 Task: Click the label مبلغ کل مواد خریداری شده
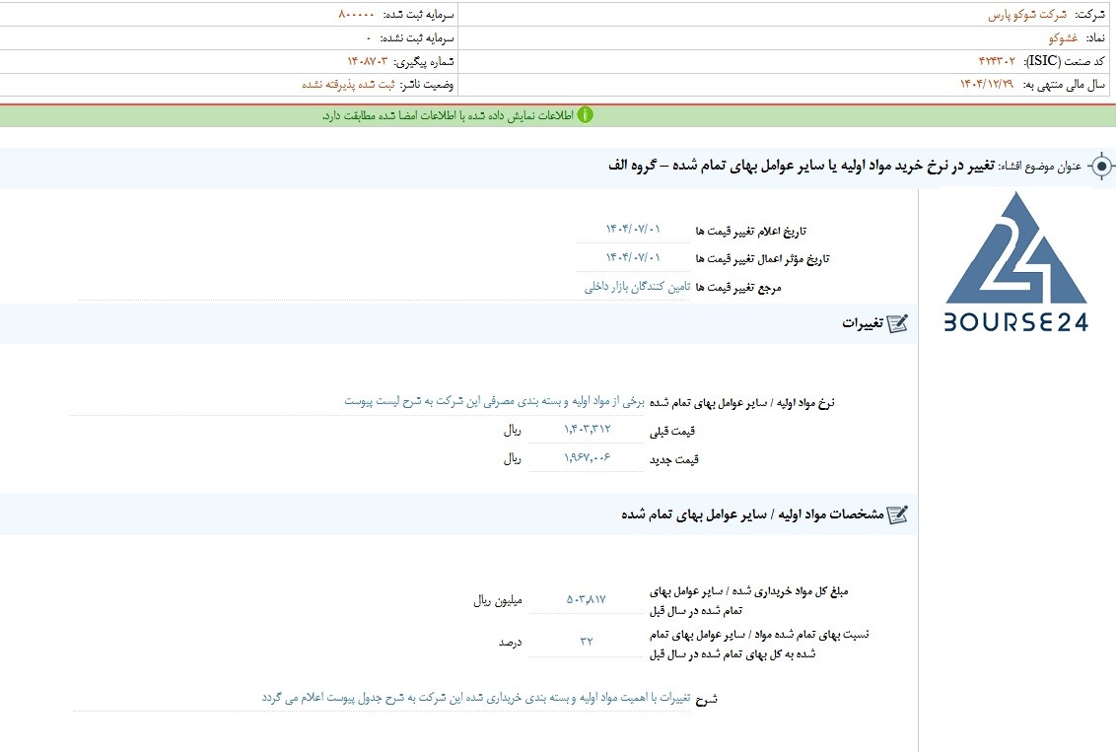tap(748, 600)
